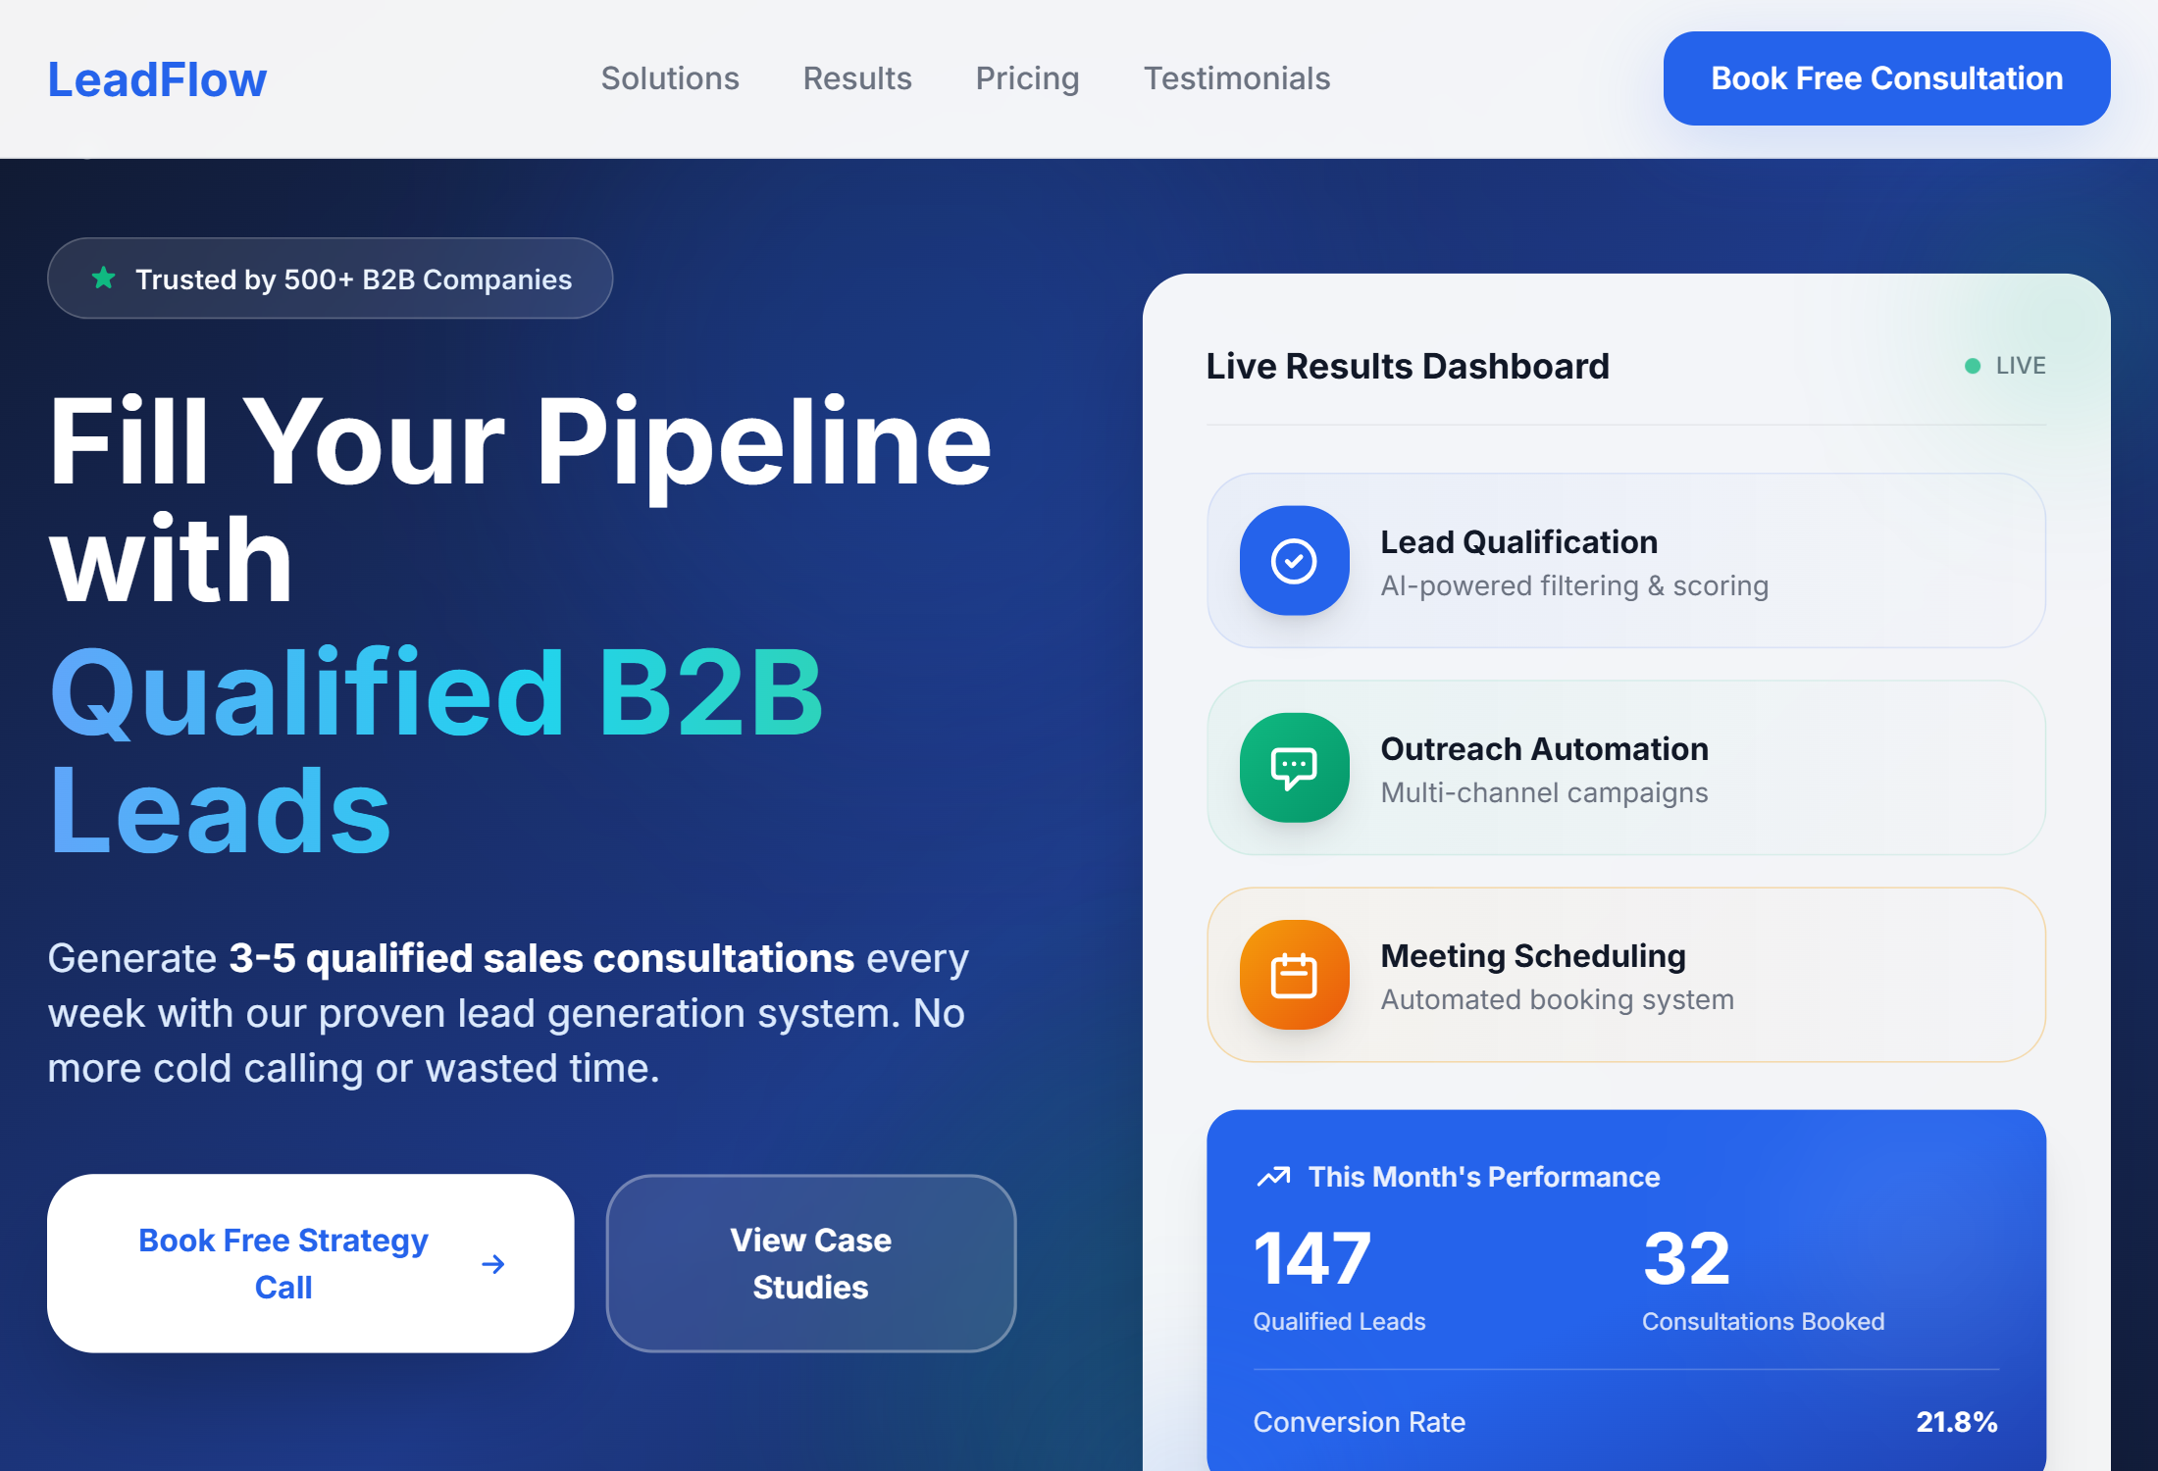Select the Lead Qualification card title

[1518, 541]
